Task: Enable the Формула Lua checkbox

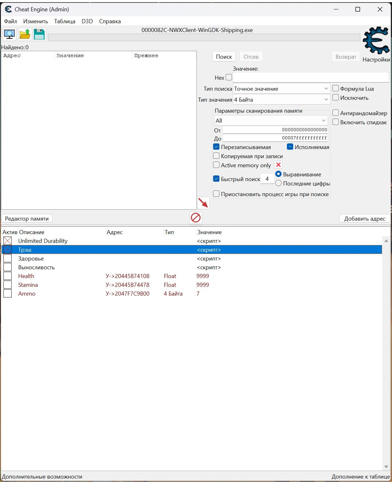Action: (336, 88)
